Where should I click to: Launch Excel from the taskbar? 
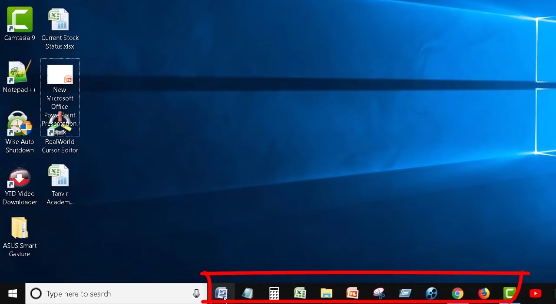(300, 294)
